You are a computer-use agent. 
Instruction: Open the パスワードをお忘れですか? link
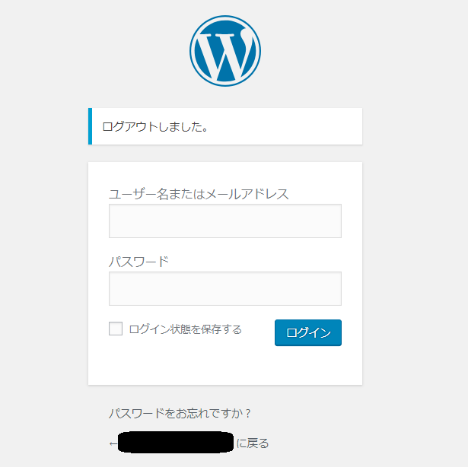[x=180, y=413]
